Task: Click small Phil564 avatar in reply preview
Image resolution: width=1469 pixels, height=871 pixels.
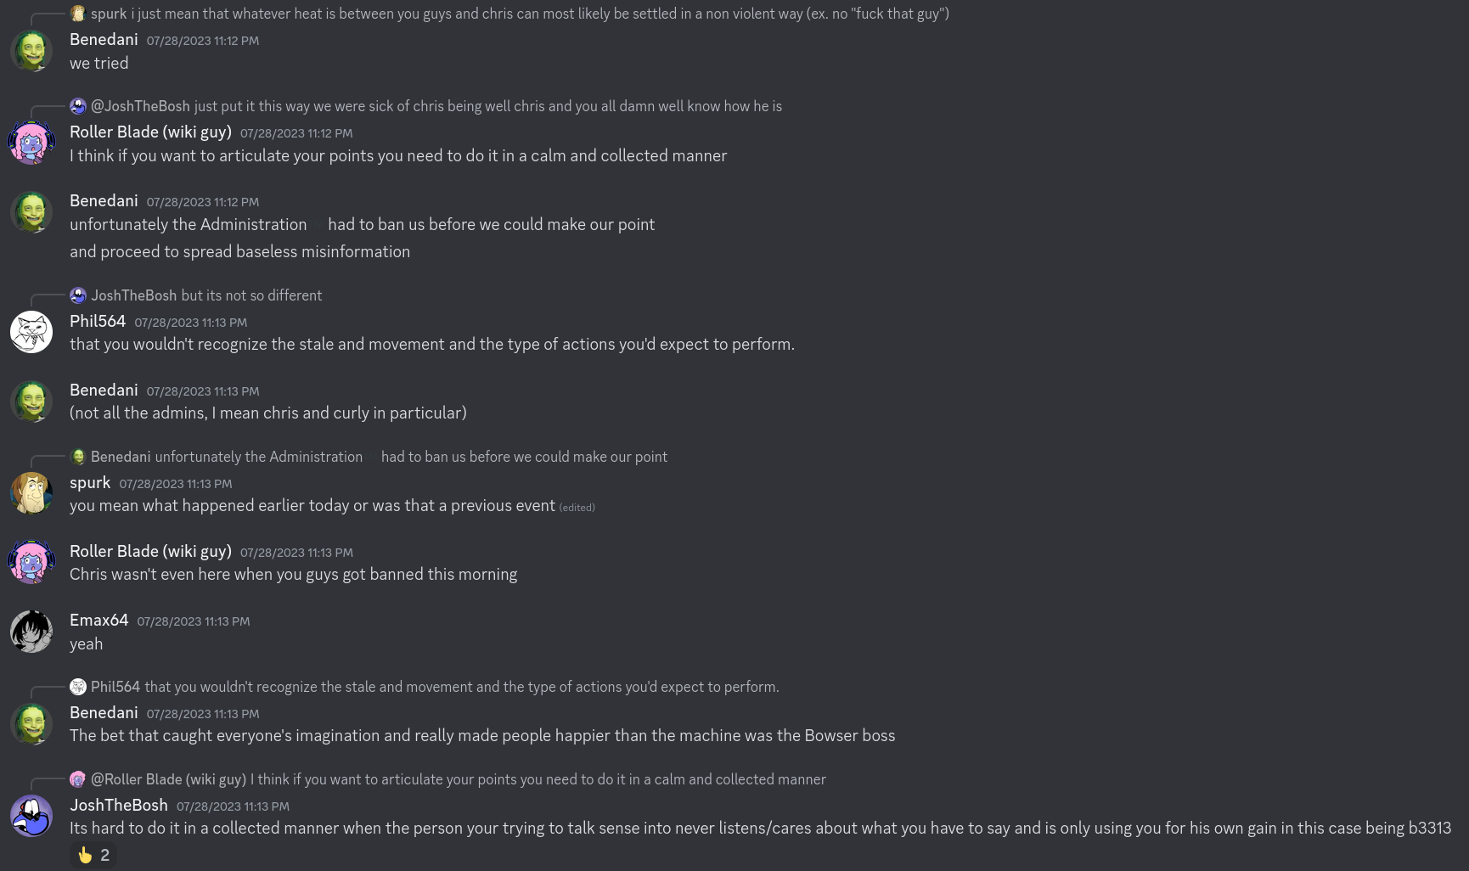Action: (78, 687)
